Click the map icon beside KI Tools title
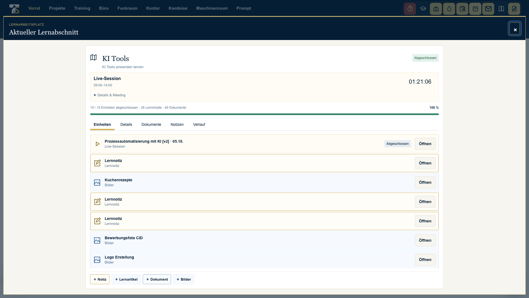This screenshot has width=529, height=298. coord(93,57)
